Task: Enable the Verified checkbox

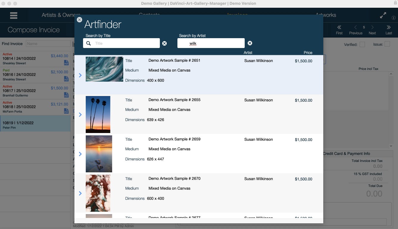Action: (362, 44)
